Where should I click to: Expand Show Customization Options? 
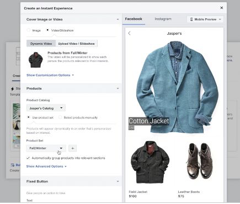click(50, 75)
